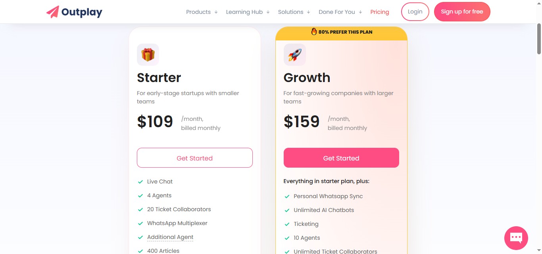The width and height of the screenshot is (542, 254).
Task: Click the rocket icon on Growth plan
Action: [x=294, y=54]
